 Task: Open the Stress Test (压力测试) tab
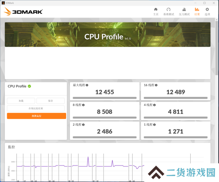[184, 12]
